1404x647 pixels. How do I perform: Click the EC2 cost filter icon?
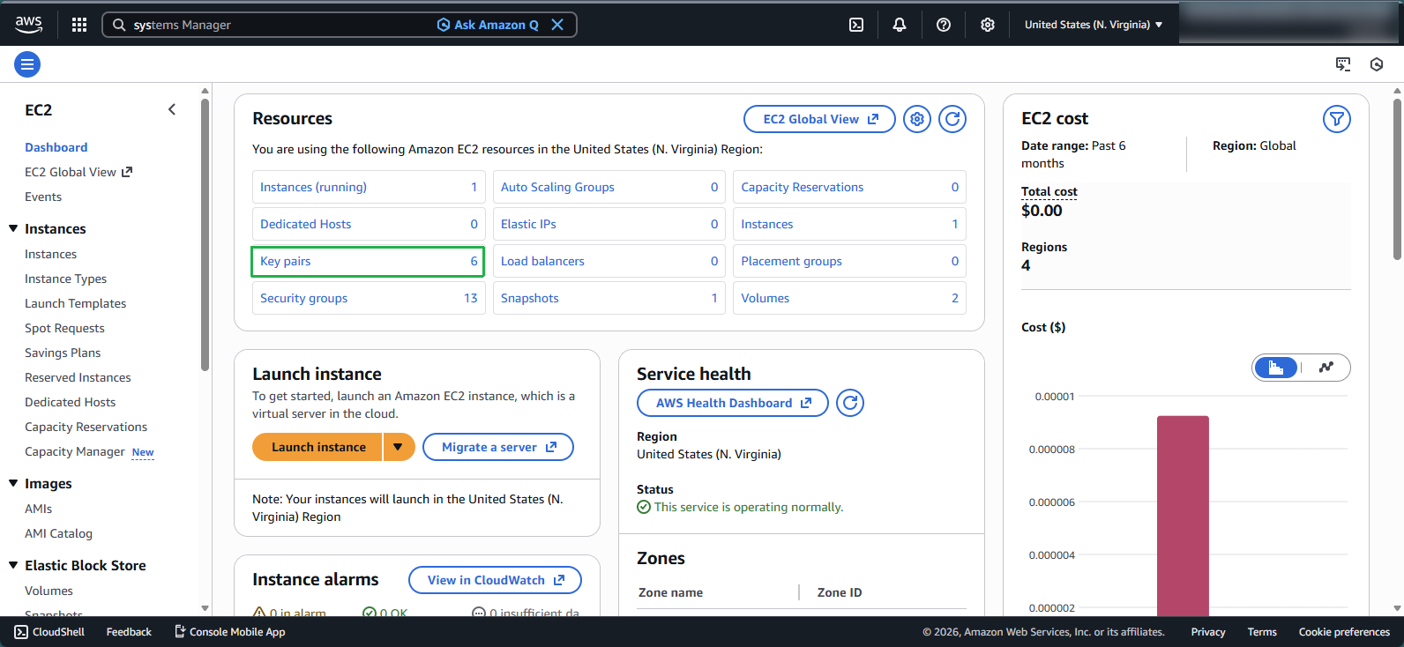point(1337,119)
